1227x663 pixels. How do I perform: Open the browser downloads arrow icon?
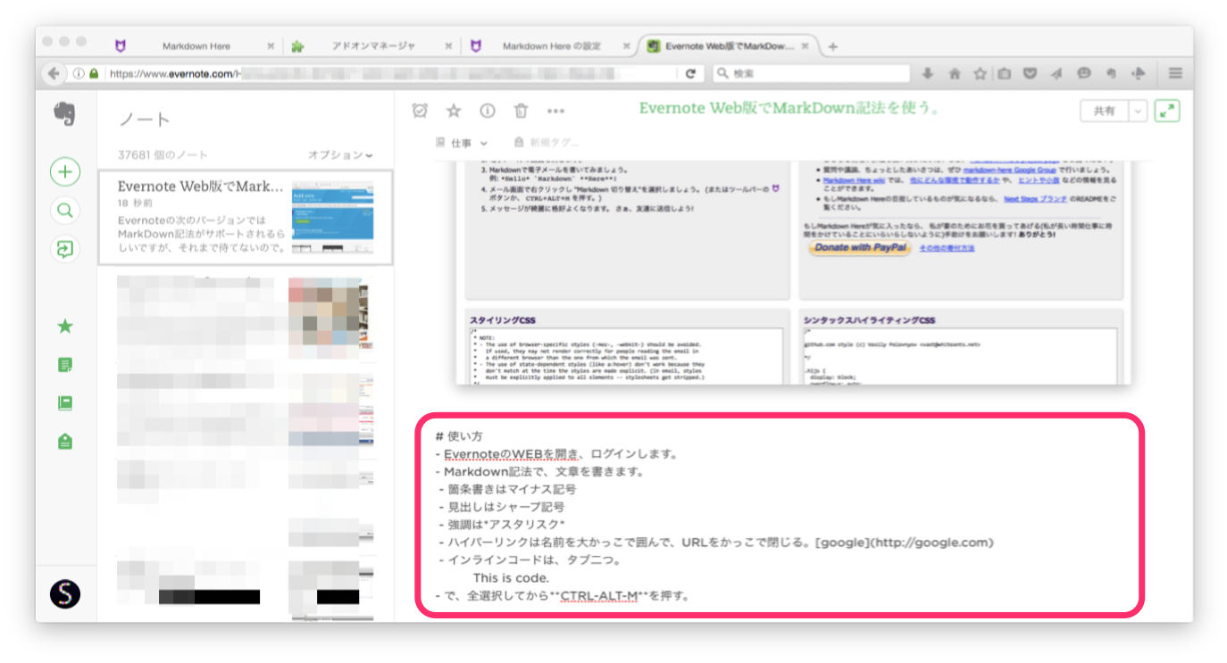tap(928, 74)
